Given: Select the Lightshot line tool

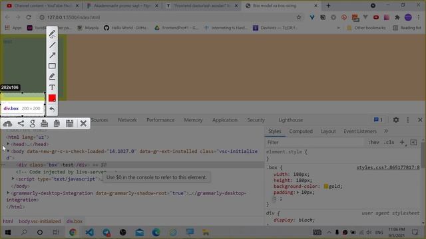Looking at the screenshot, I should coord(52,44).
